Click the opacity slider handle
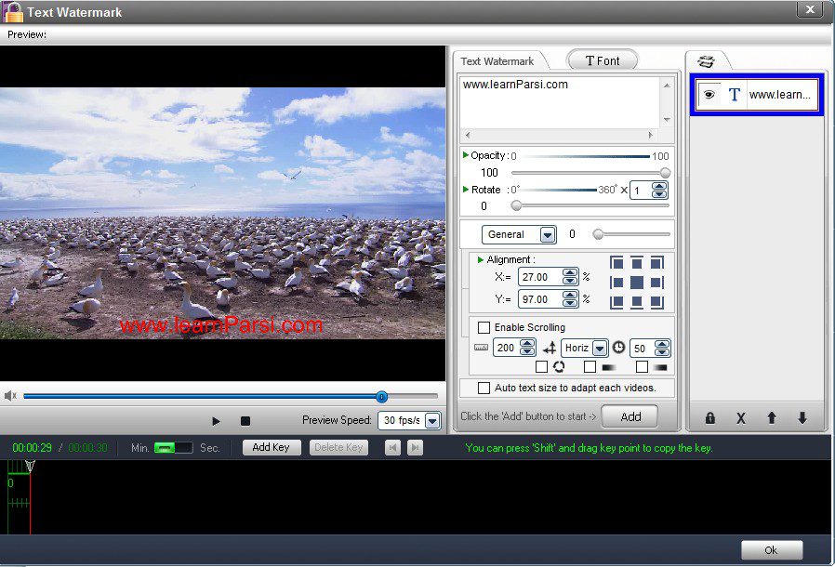 665,173
